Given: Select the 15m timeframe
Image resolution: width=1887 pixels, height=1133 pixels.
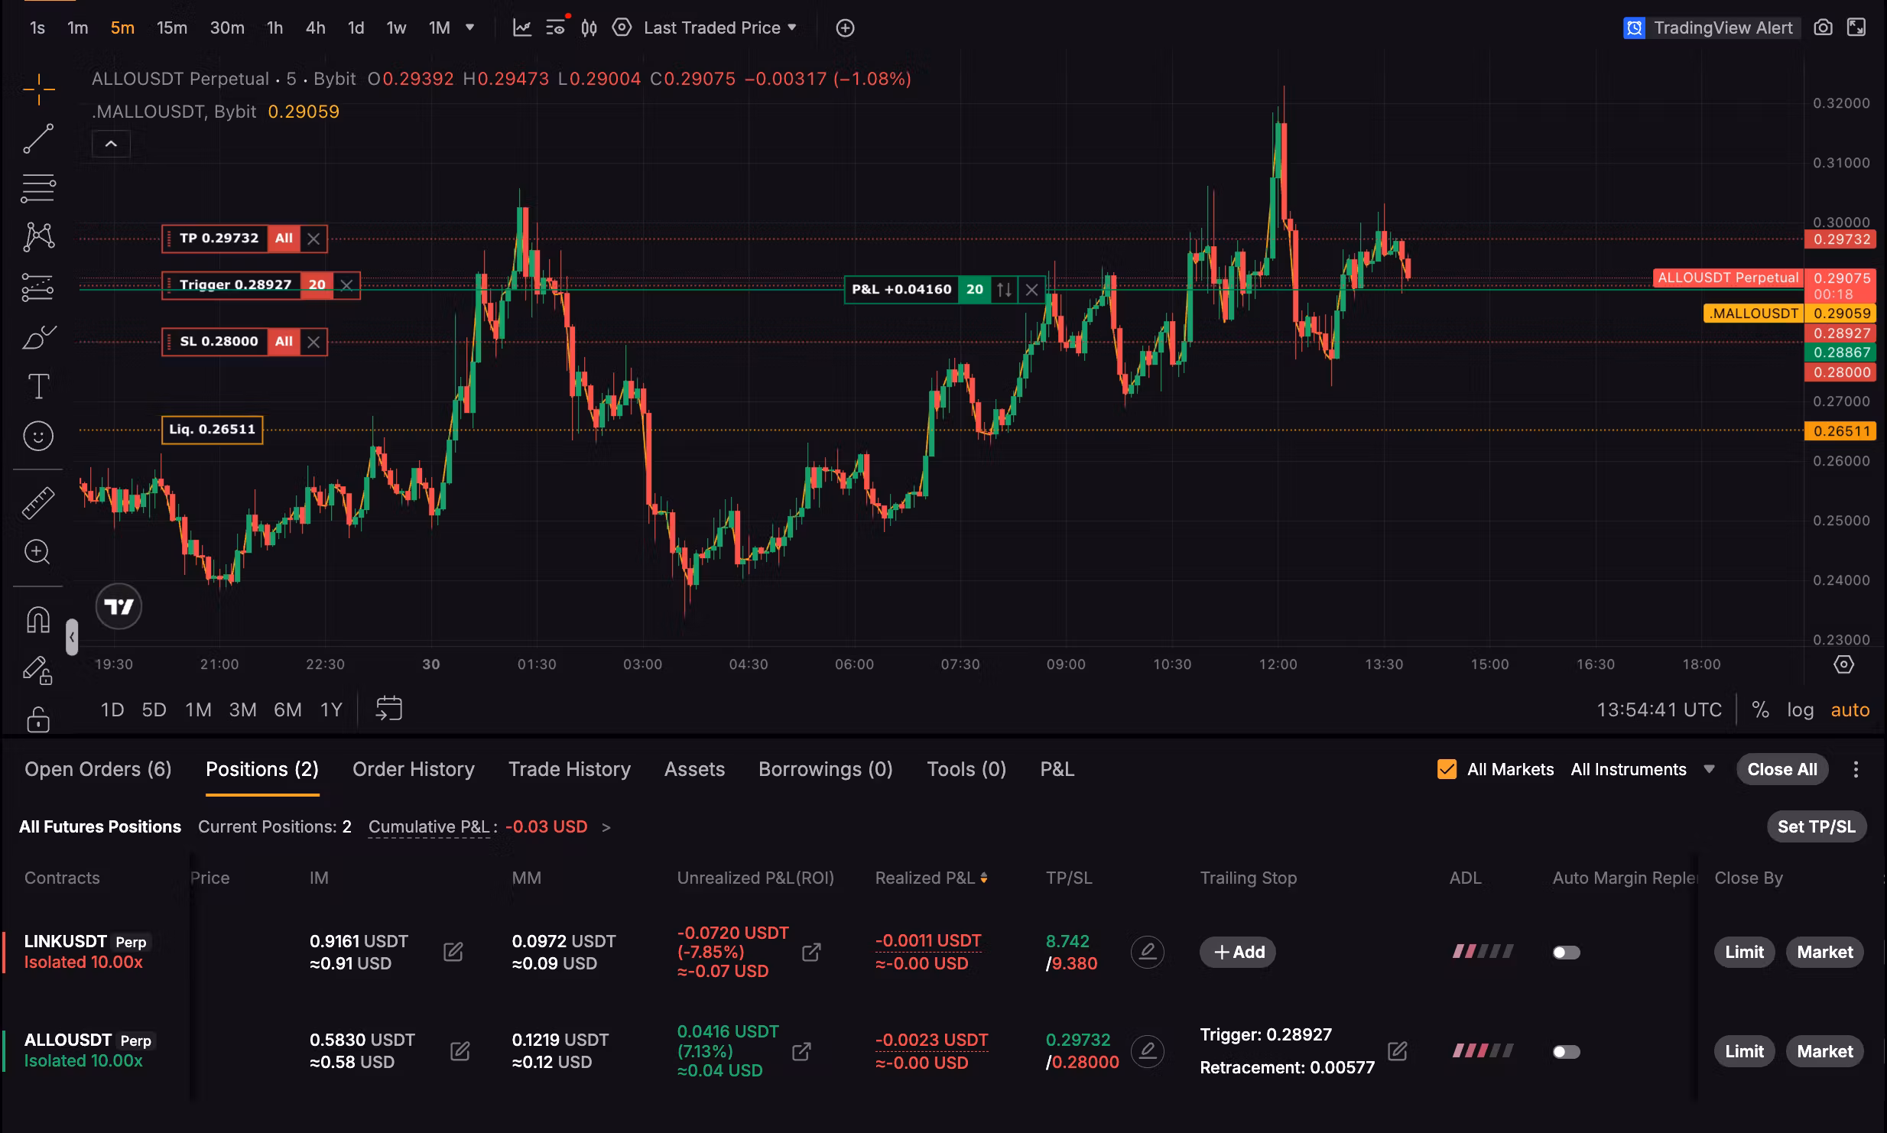Looking at the screenshot, I should 172,28.
